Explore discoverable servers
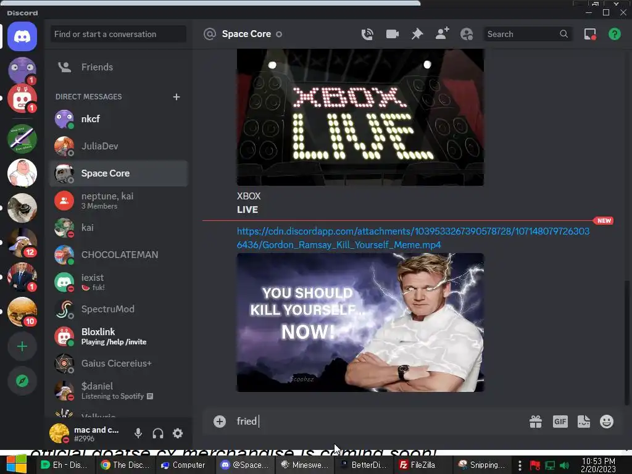The width and height of the screenshot is (632, 474). tap(22, 381)
